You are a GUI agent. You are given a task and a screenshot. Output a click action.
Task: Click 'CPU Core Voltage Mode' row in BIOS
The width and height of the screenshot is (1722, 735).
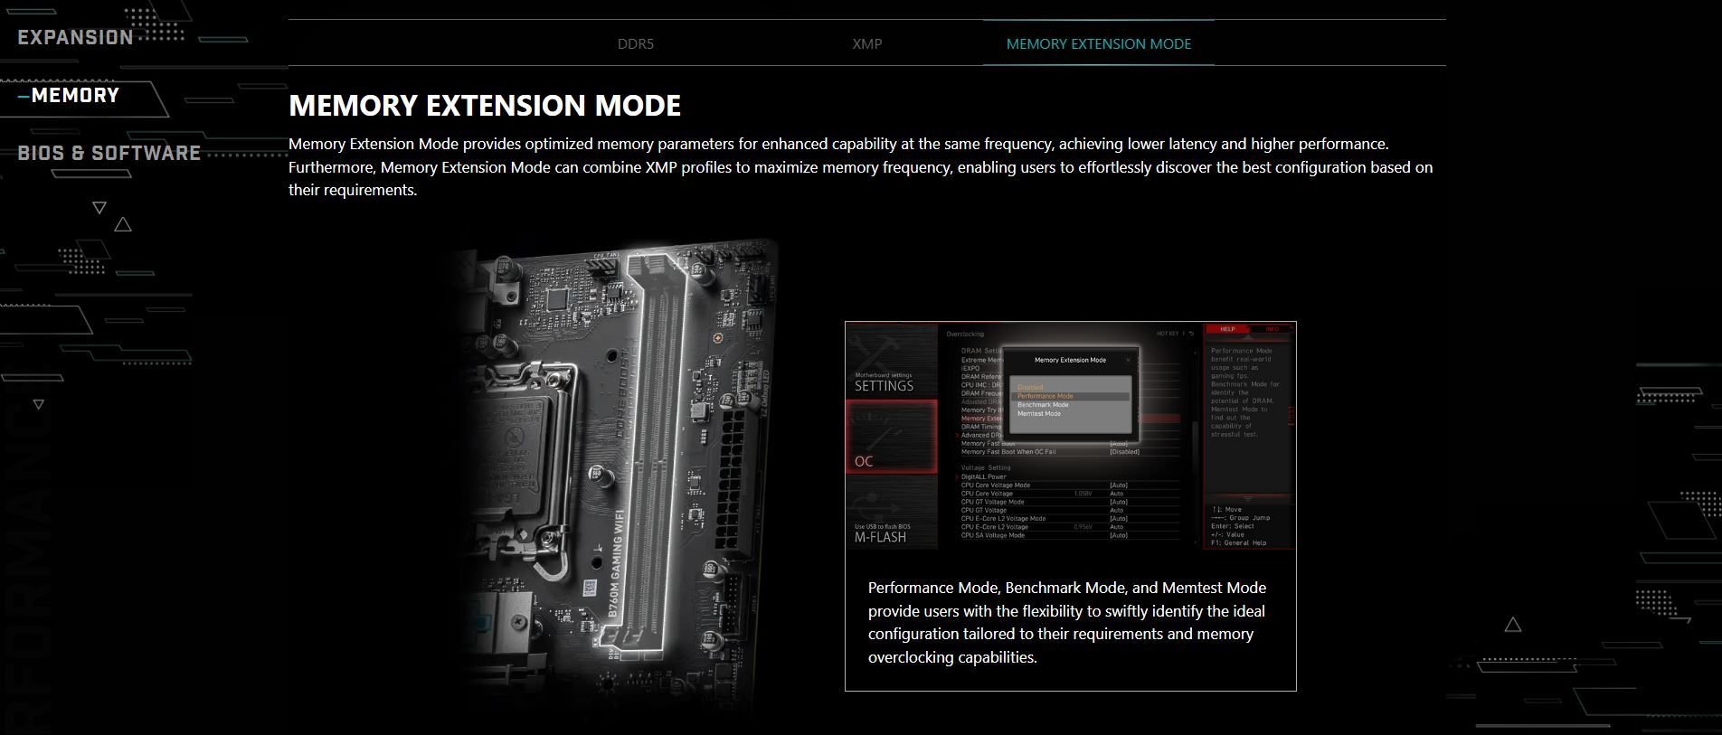coord(1070,485)
